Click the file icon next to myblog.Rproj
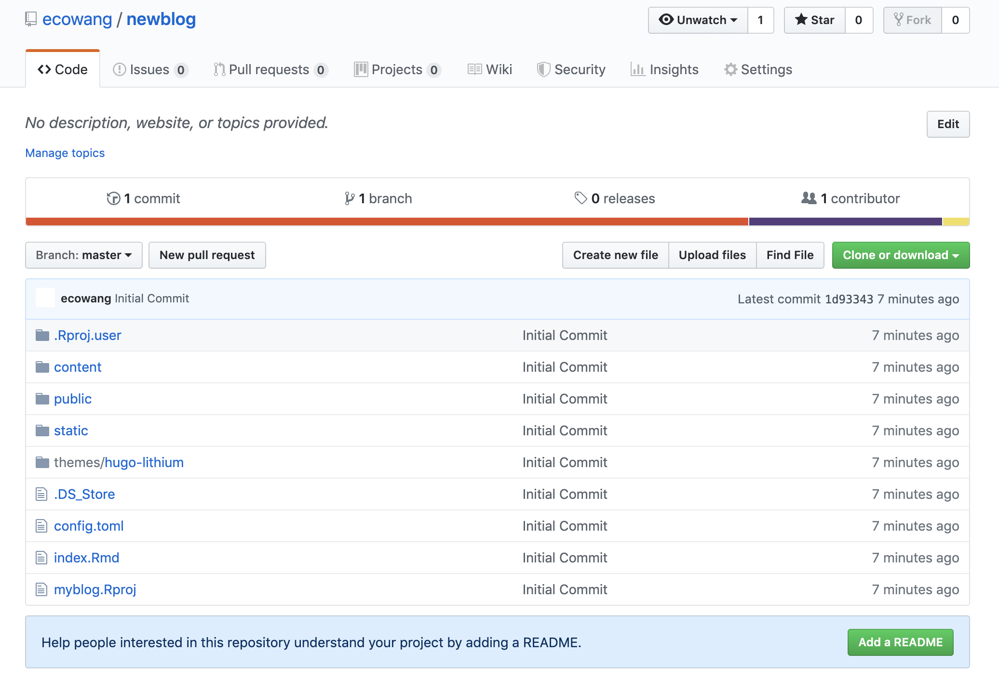 tap(41, 589)
